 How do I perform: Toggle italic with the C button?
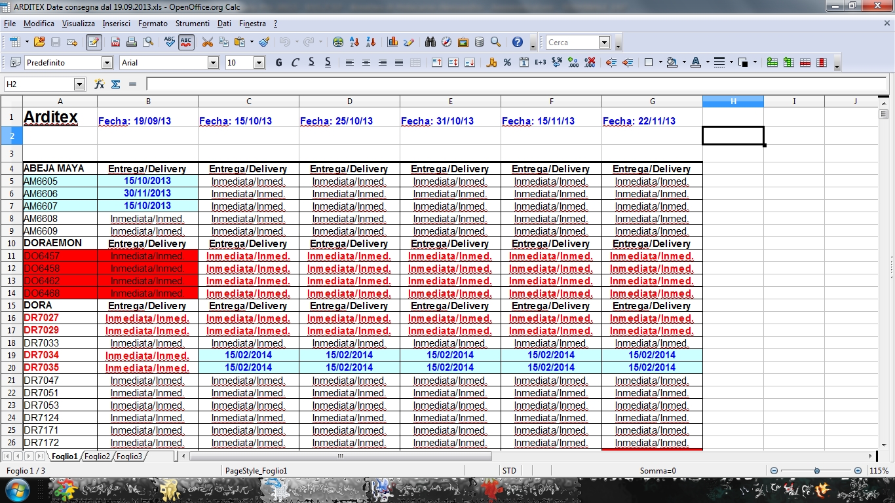coord(295,63)
